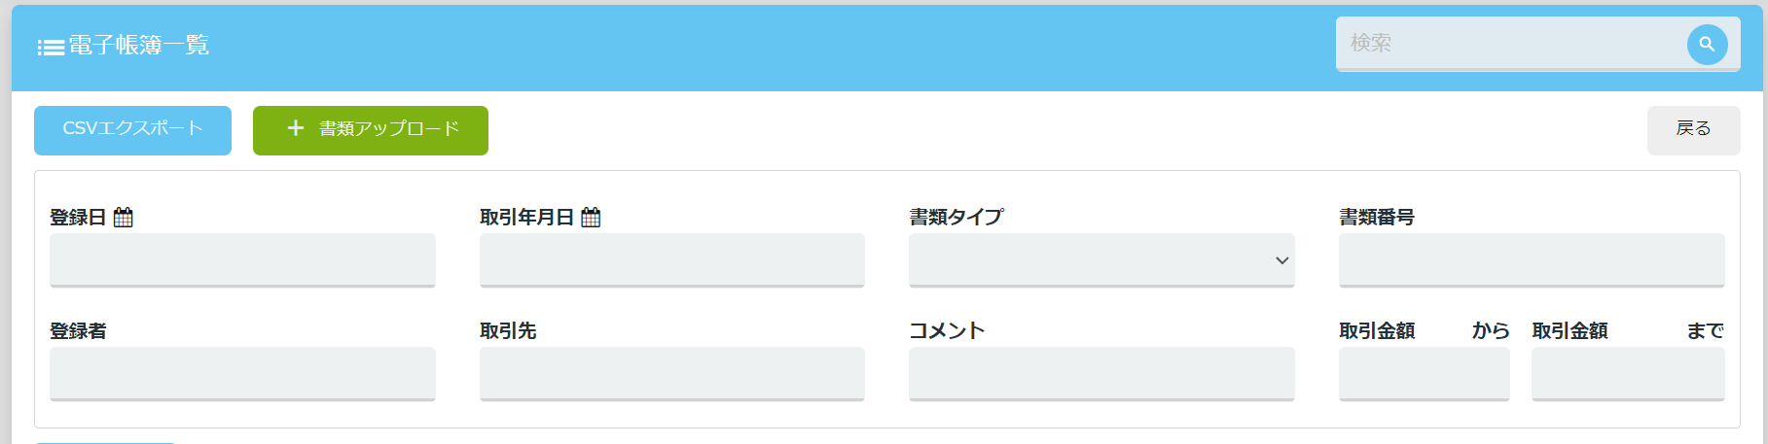The height and width of the screenshot is (444, 1768).
Task: Select the 取引年月日 input field
Action: (672, 260)
